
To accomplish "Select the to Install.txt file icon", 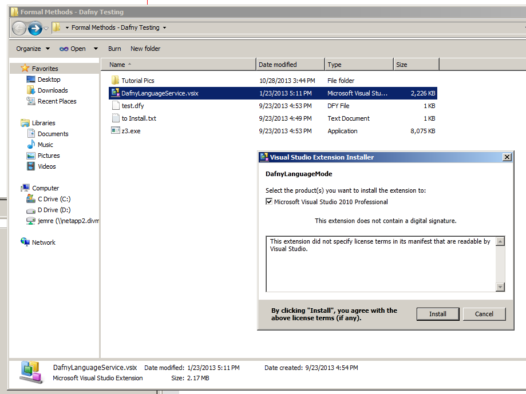I will pos(116,118).
